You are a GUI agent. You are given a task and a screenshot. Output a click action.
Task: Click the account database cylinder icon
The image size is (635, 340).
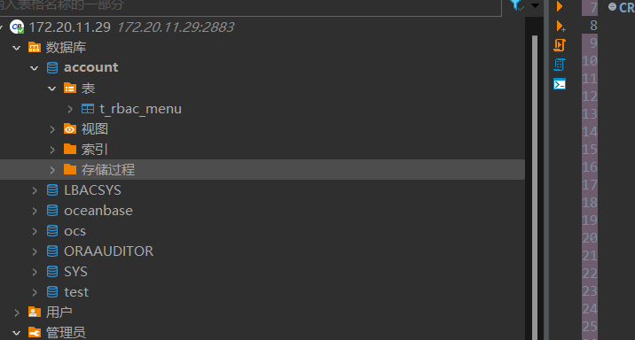point(52,67)
